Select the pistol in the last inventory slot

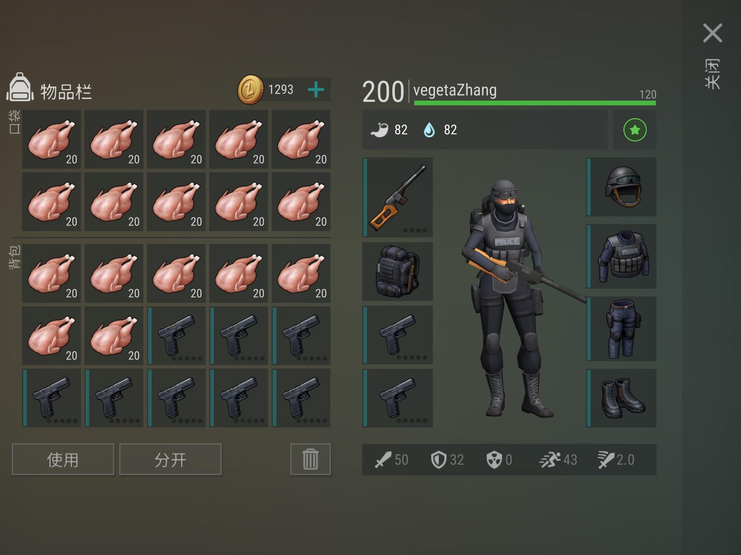coord(301,398)
